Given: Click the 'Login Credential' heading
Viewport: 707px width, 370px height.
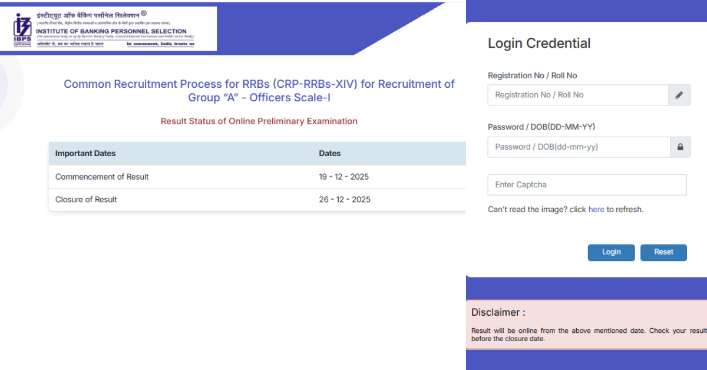Looking at the screenshot, I should [539, 43].
